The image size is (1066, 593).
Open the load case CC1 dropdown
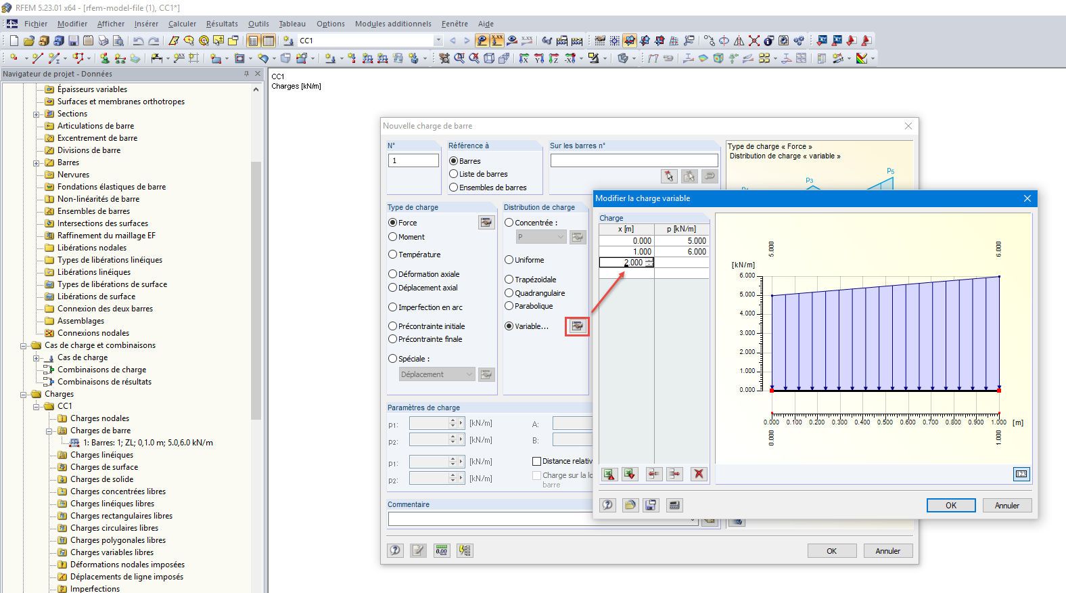coord(438,41)
